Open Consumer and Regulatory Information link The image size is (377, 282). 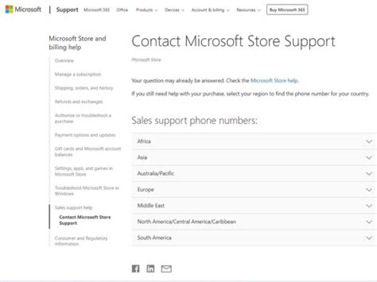(81, 241)
